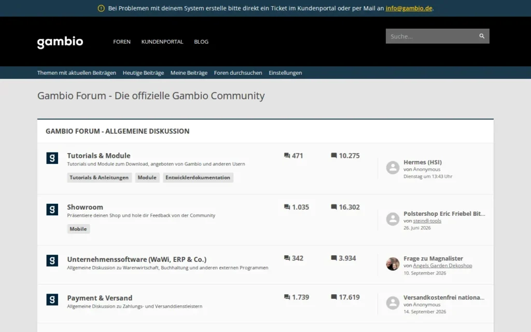Click the warning icon in the top notice bar
The image size is (531, 332).
101,8
